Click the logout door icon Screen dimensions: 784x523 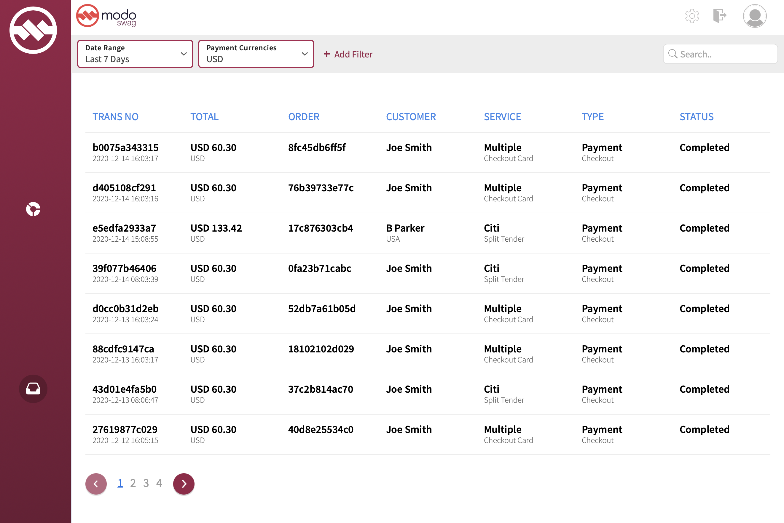[720, 16]
